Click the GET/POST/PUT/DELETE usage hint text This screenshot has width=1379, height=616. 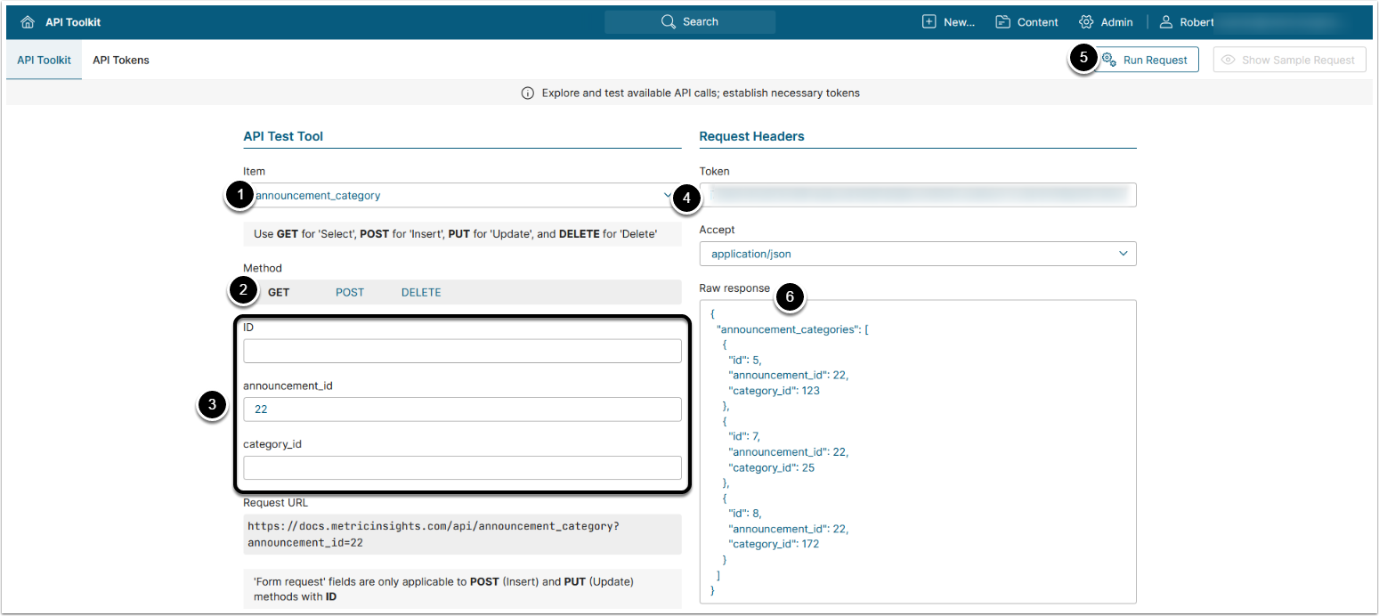455,234
